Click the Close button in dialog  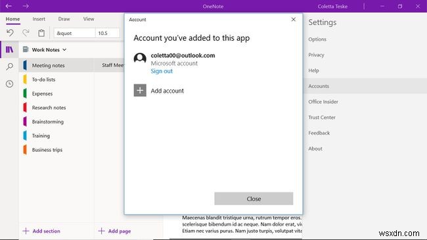(254, 199)
